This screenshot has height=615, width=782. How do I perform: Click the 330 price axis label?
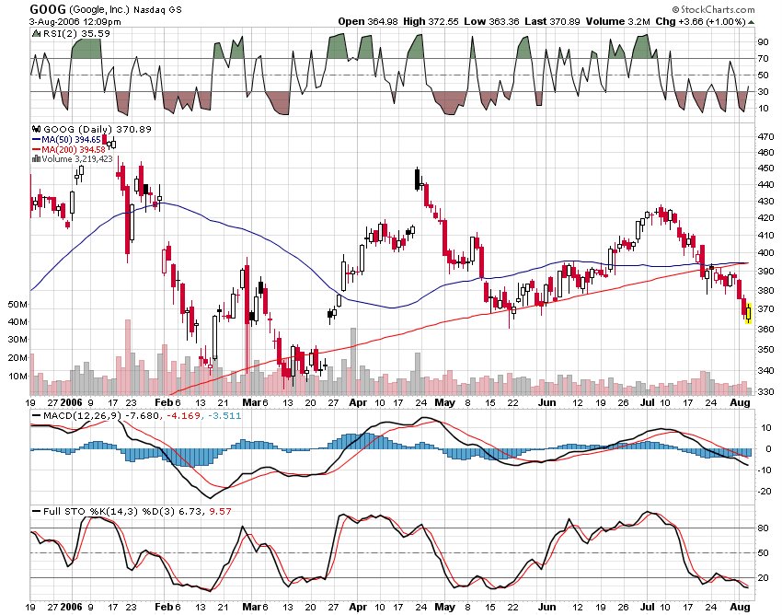click(x=765, y=391)
